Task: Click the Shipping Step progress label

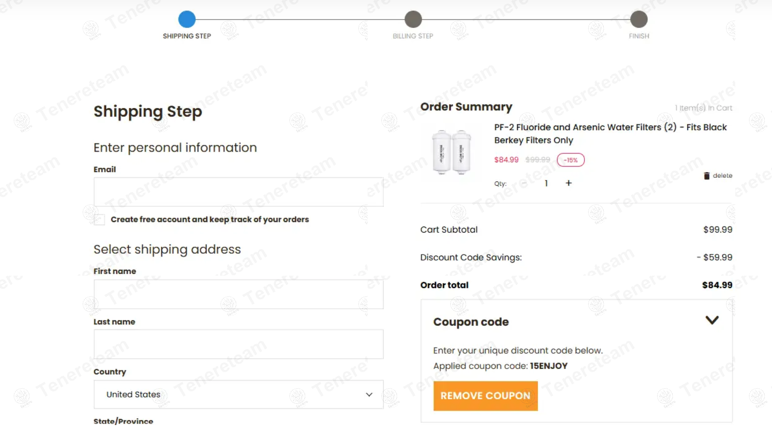Action: [x=187, y=36]
